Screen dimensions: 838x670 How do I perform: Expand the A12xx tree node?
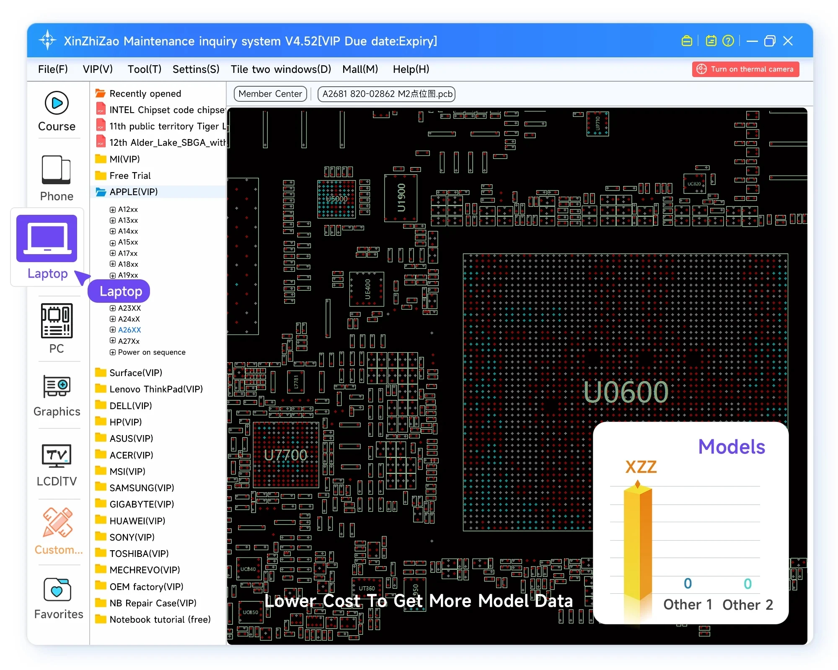coord(112,209)
